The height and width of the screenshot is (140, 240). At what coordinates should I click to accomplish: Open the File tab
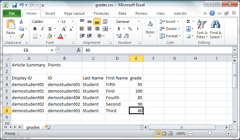click(x=12, y=13)
